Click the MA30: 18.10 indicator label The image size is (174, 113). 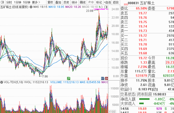90,7
